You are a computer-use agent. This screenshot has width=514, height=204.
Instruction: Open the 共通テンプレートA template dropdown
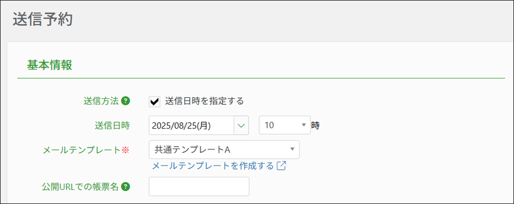224,149
